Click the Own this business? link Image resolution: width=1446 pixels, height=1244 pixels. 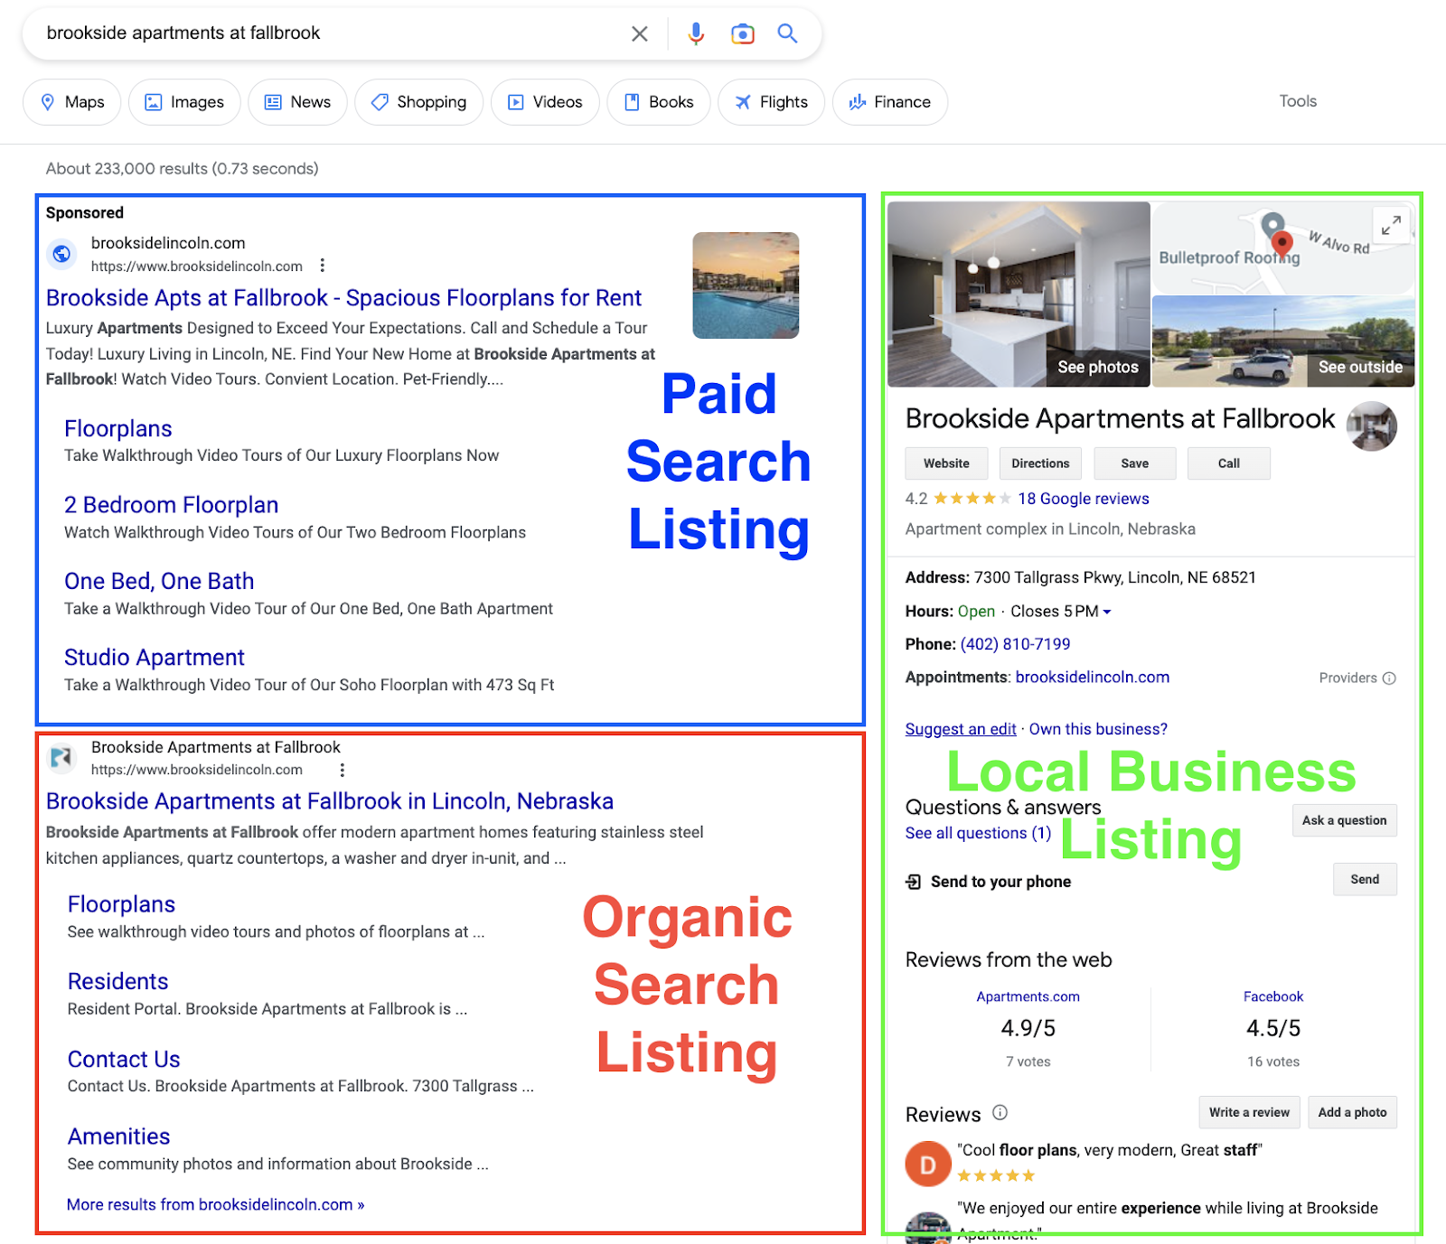click(x=1098, y=729)
